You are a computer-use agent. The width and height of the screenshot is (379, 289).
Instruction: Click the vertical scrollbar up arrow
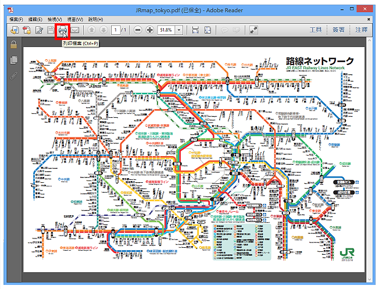369,41
